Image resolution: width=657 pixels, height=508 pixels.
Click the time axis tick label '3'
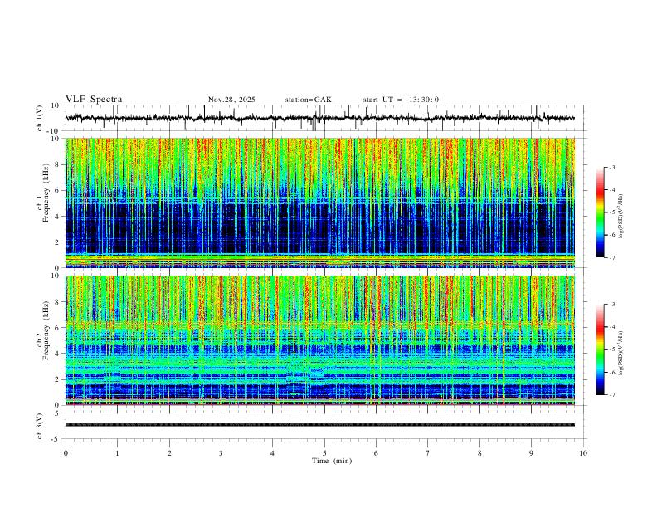(x=221, y=453)
